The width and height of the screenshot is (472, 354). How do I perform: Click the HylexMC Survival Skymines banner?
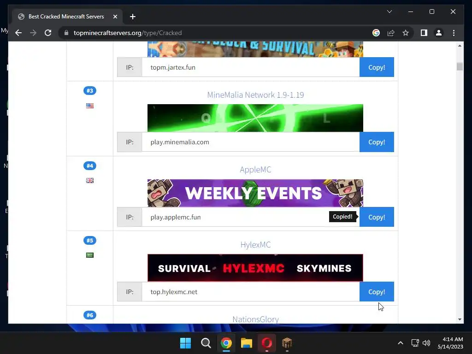tap(255, 268)
